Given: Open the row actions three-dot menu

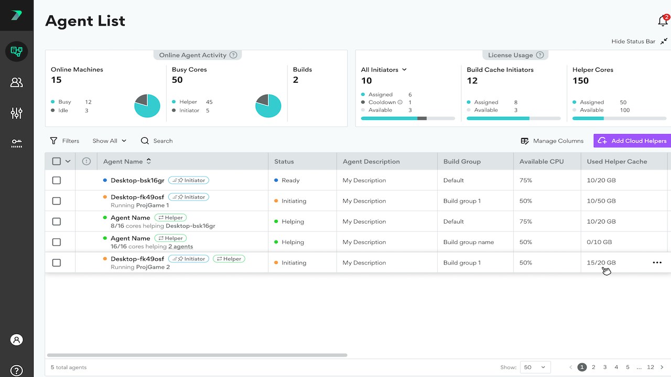Looking at the screenshot, I should (x=657, y=263).
